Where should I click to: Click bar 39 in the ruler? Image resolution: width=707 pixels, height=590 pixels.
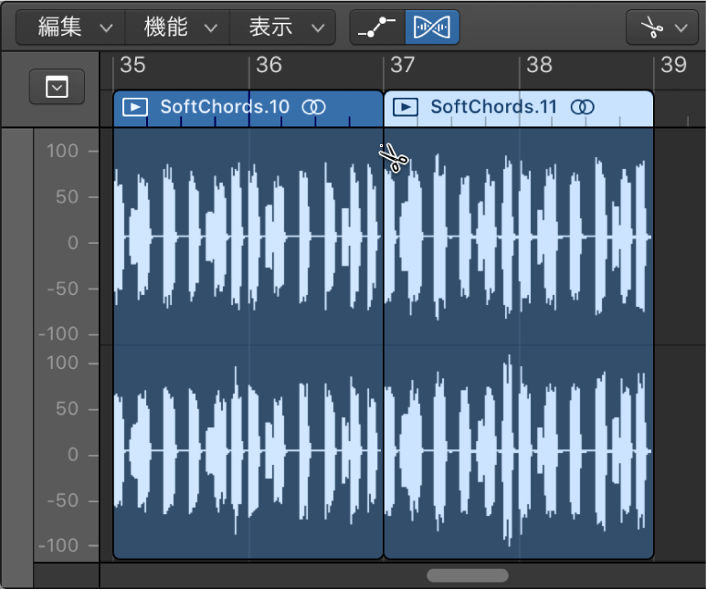(x=673, y=65)
